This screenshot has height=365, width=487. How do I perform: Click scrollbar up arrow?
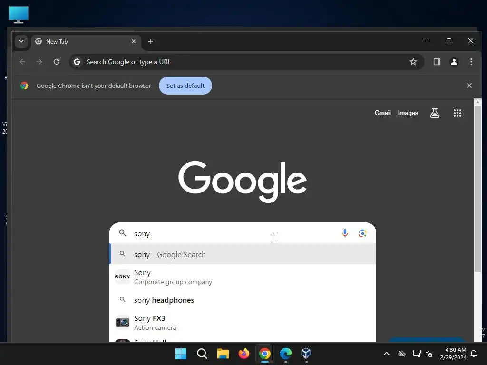click(477, 102)
